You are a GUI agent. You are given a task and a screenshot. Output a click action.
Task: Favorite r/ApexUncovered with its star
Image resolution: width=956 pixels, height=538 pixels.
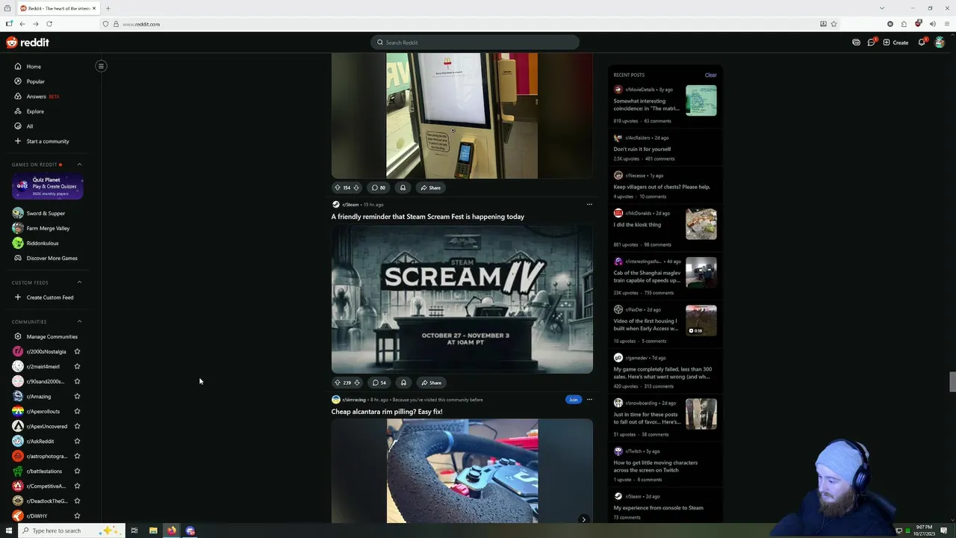tap(77, 426)
